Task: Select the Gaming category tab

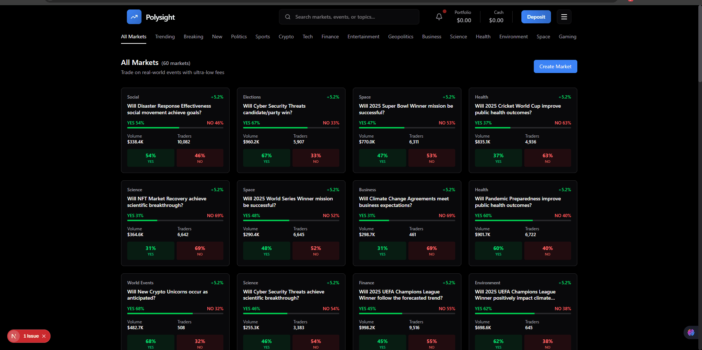Action: 567,36
